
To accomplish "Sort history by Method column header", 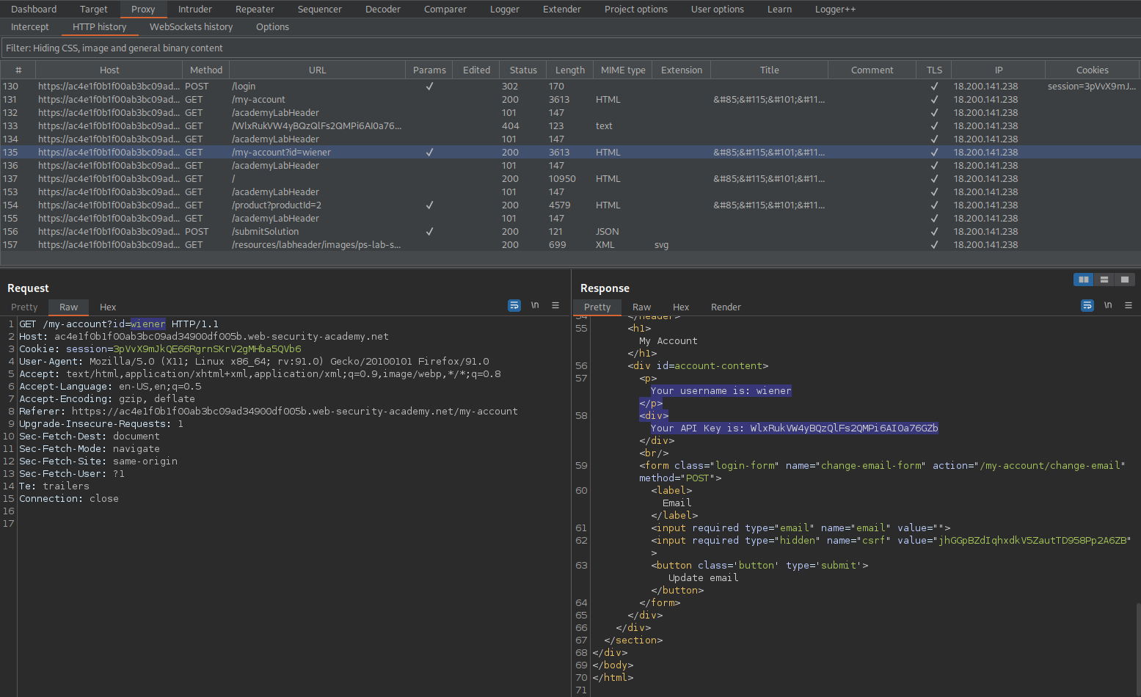I will pos(206,70).
